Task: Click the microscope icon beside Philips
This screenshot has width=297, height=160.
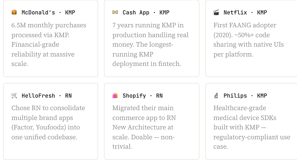Action: [216, 95]
